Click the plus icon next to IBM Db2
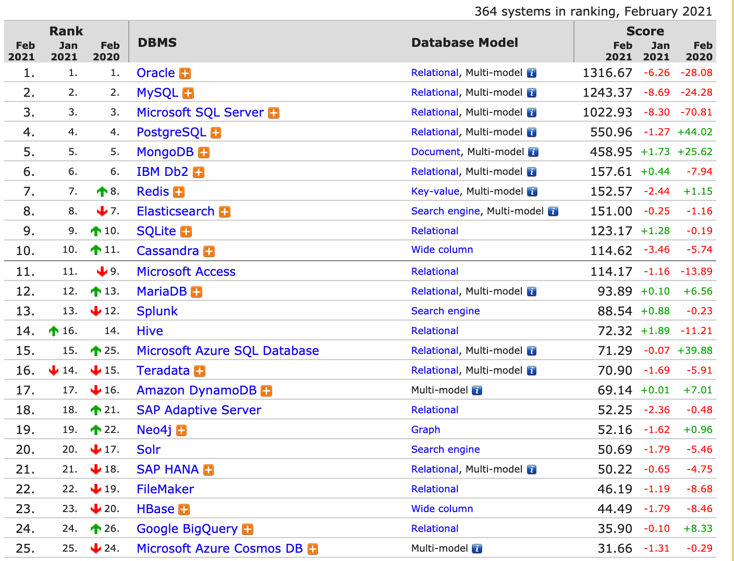Viewport: 734px width, 561px height. pos(199,172)
